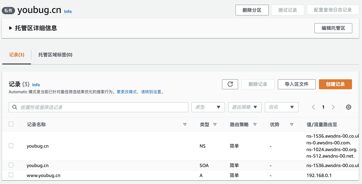Go to next page arrow
Image resolution: width=362 pixels, height=184 pixels.
333,107
